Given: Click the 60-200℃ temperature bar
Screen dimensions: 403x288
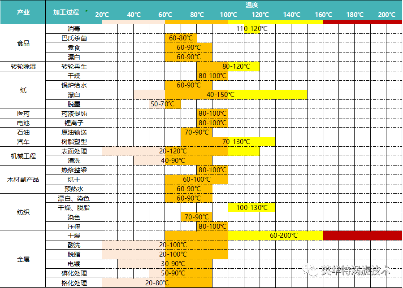Looking at the screenshot, I should click(x=283, y=236).
